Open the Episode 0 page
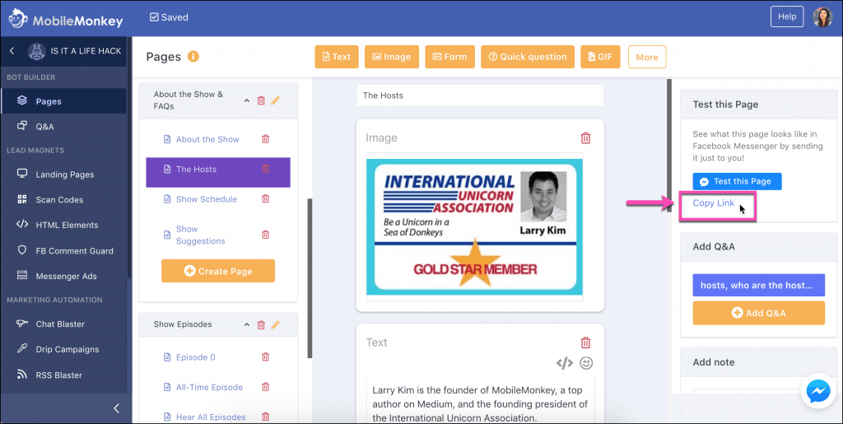Viewport: 843px width, 424px height. click(x=196, y=357)
